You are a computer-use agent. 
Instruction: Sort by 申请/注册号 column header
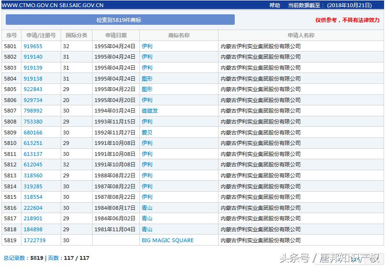tap(41, 35)
